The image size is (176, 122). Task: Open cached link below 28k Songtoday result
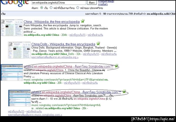(x=16, y=111)
